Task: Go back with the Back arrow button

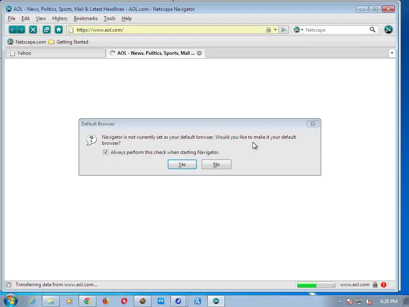Action: [x=13, y=30]
